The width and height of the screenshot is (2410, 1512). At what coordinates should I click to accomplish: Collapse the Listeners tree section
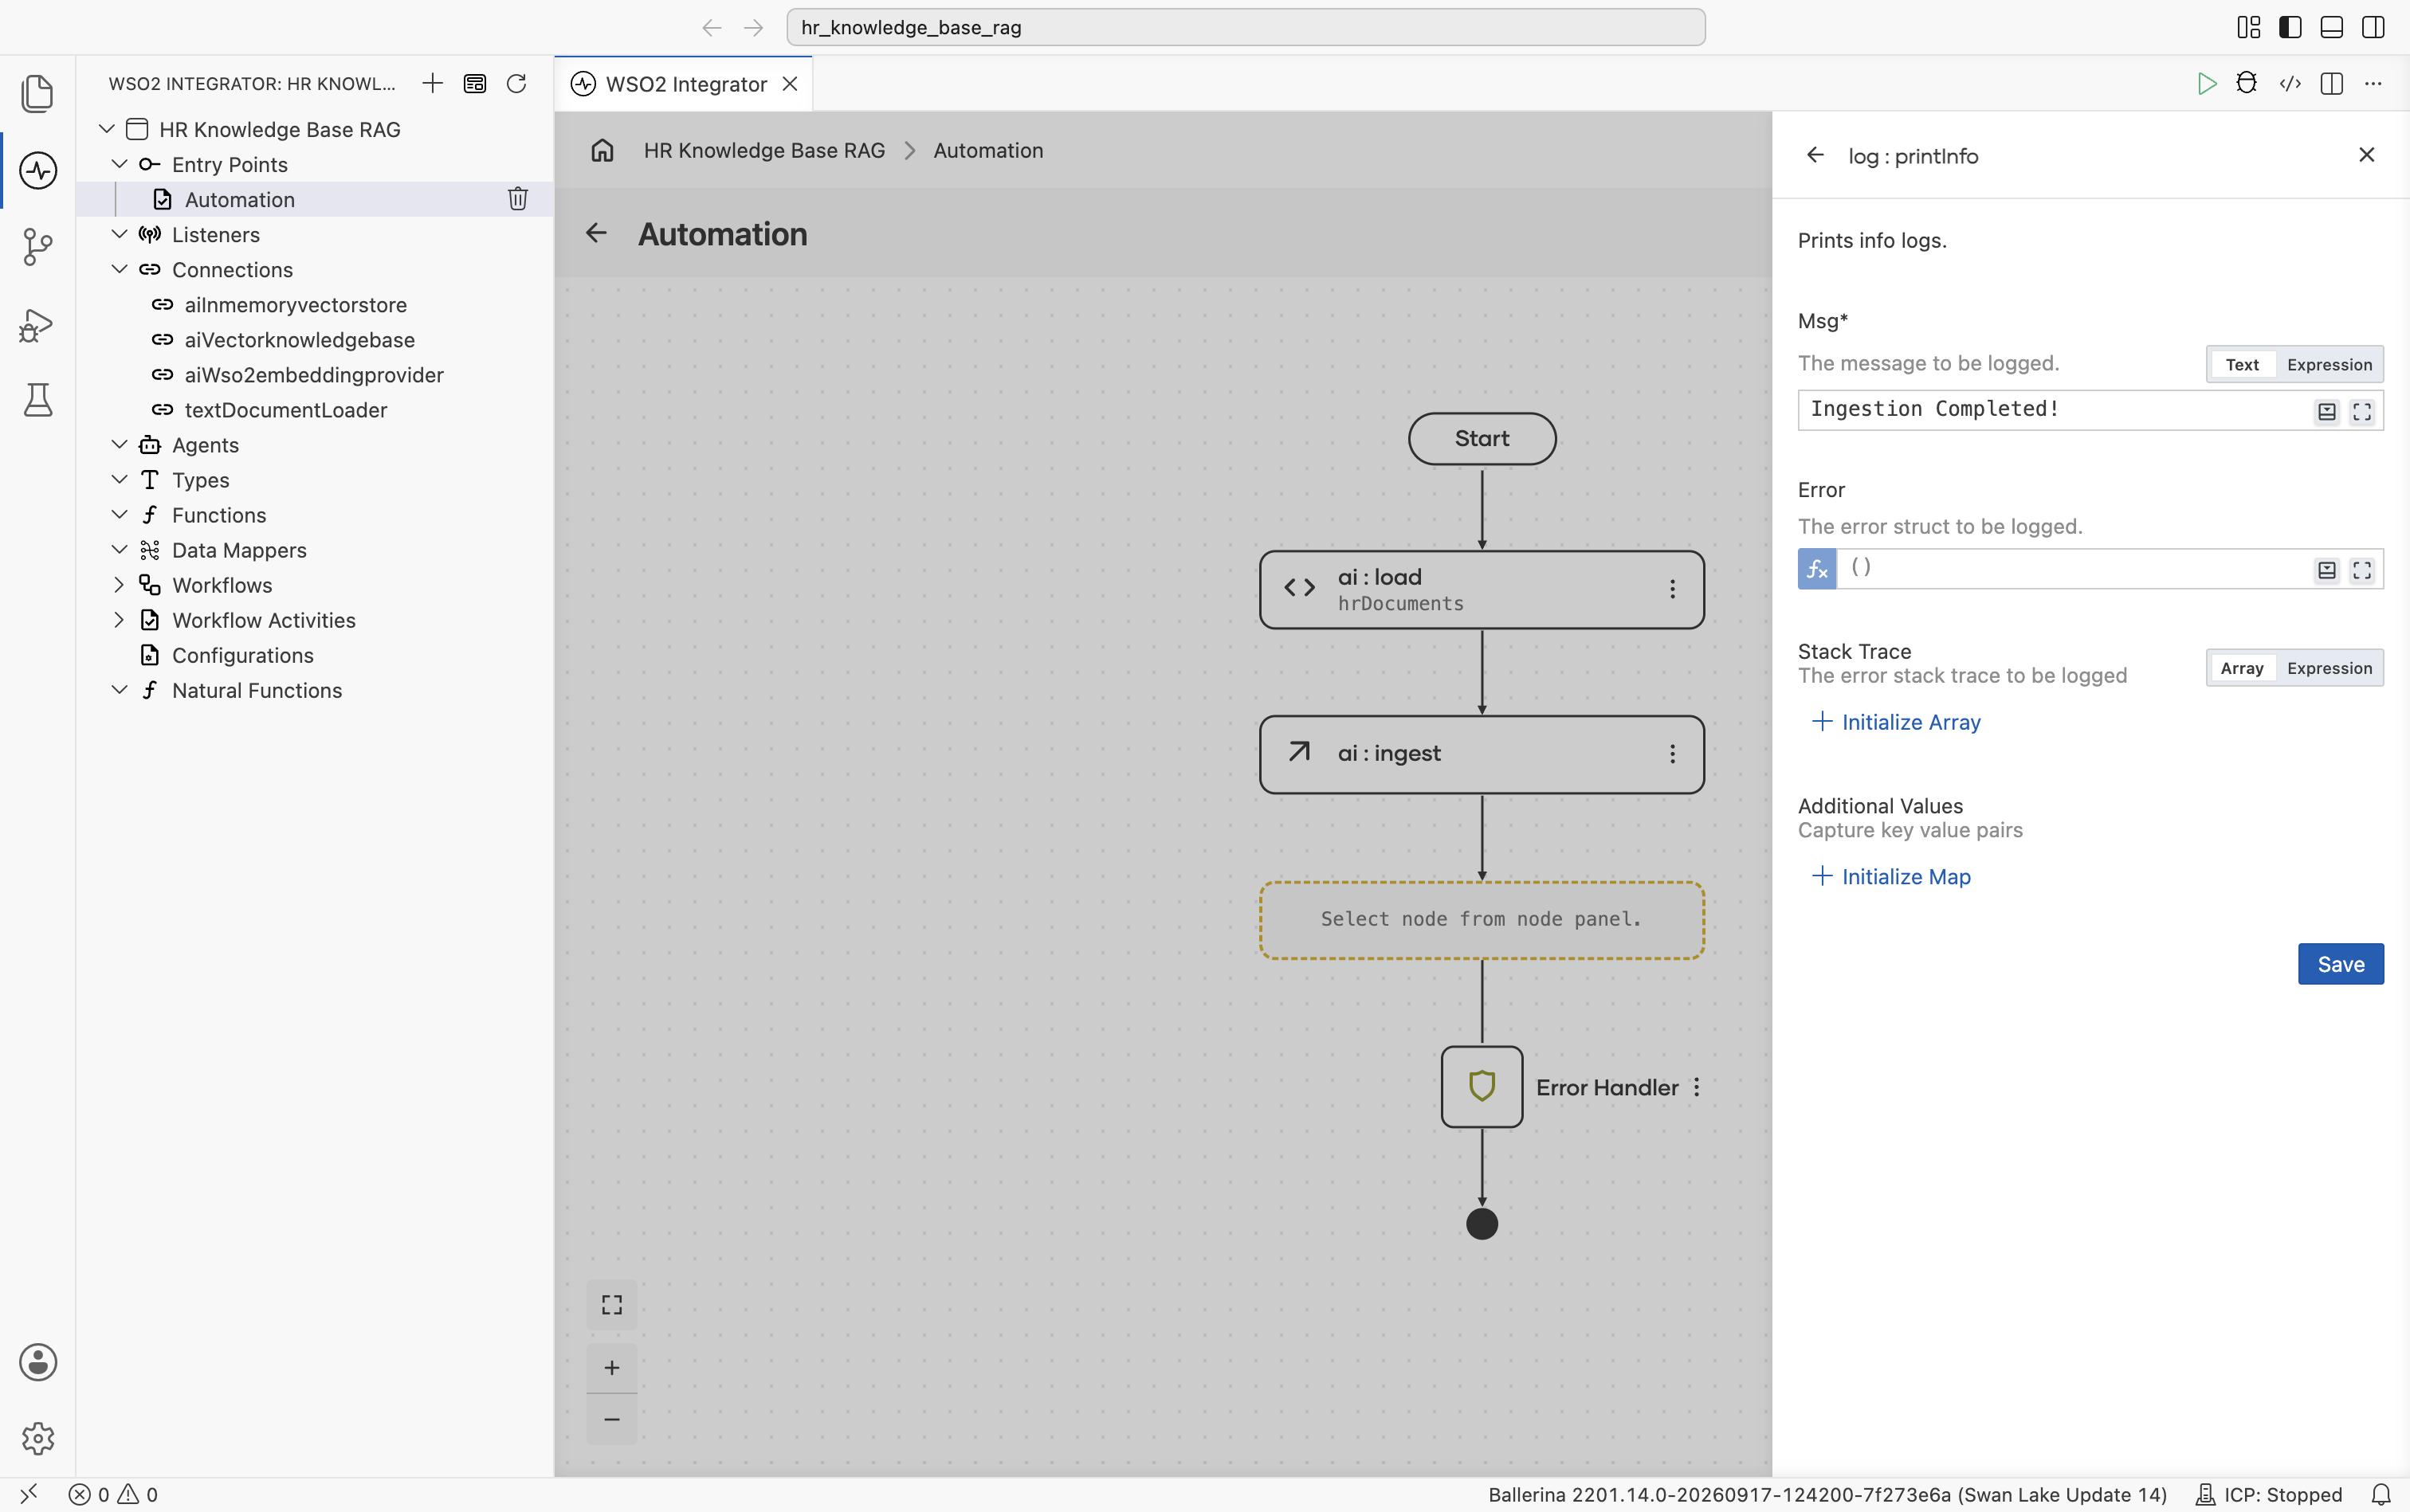(x=119, y=234)
